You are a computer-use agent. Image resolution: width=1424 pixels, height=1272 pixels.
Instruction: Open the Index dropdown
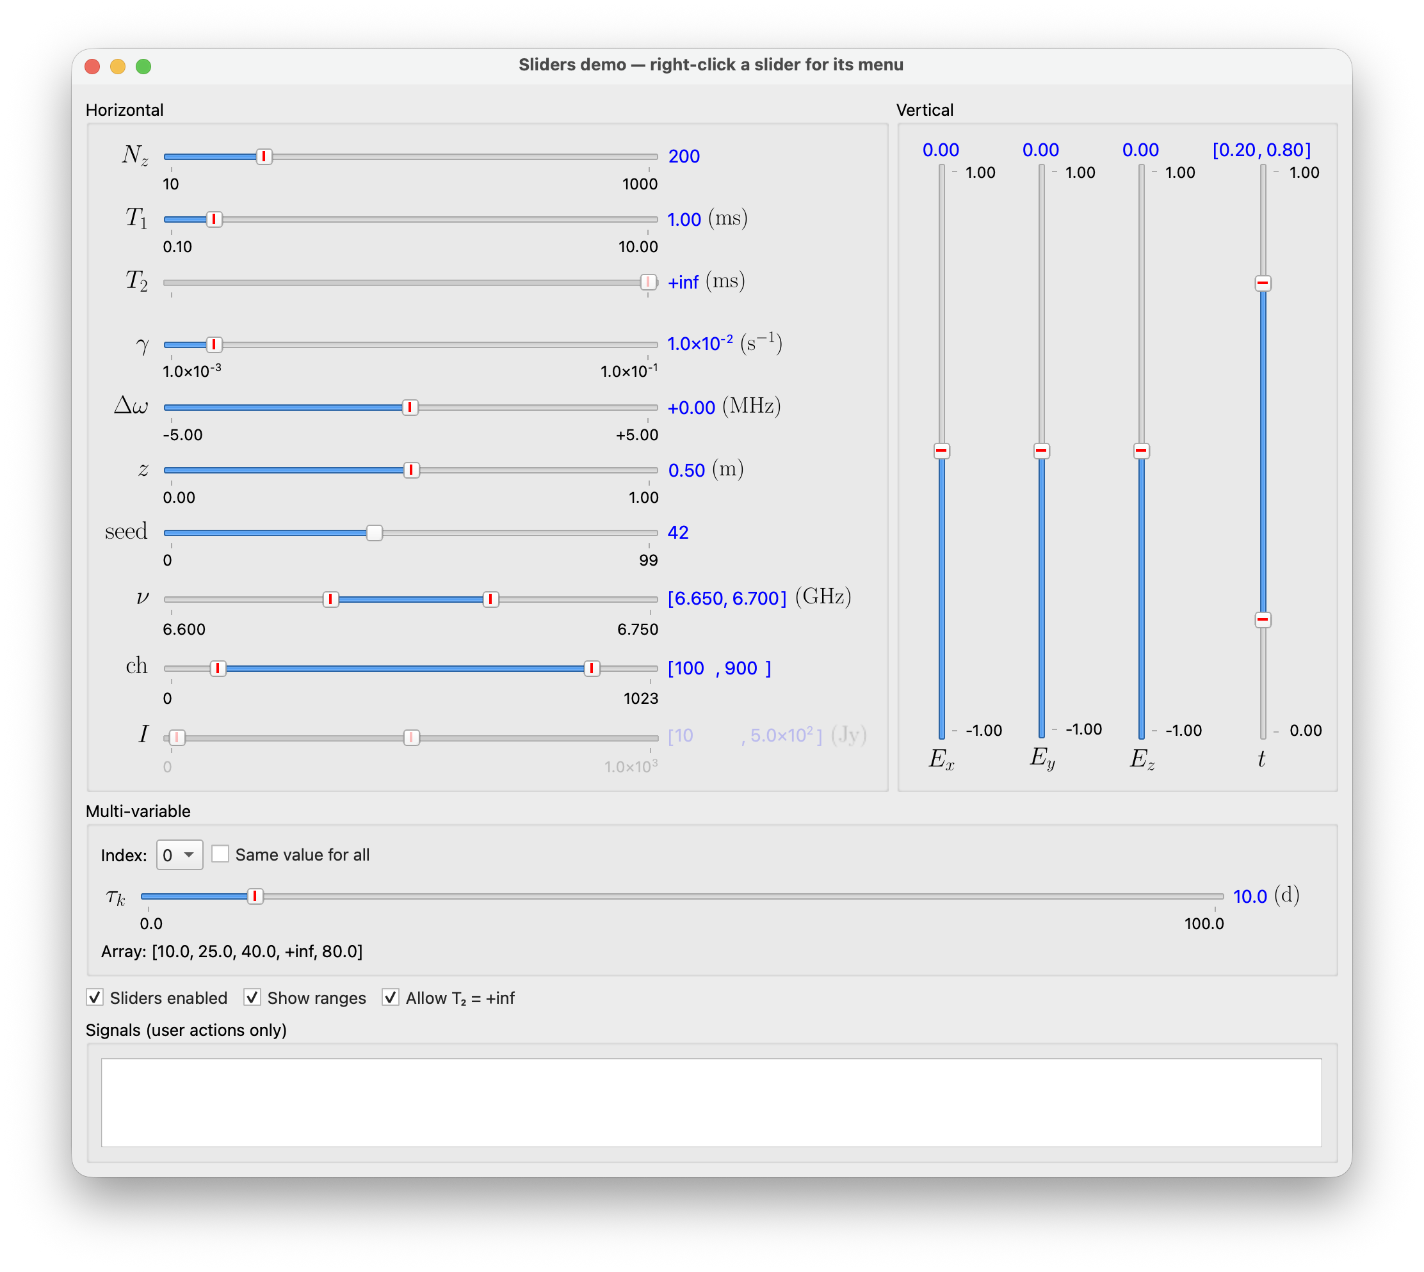point(180,855)
